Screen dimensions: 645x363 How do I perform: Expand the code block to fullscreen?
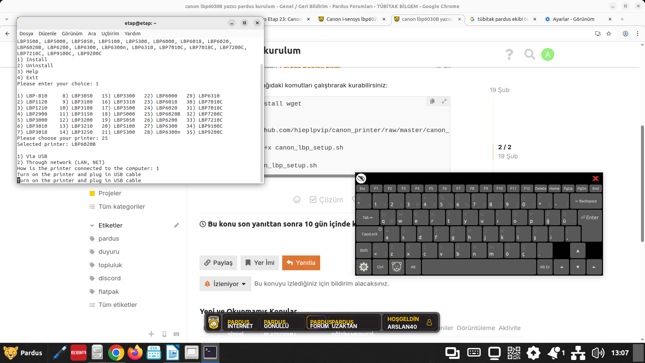(444, 101)
